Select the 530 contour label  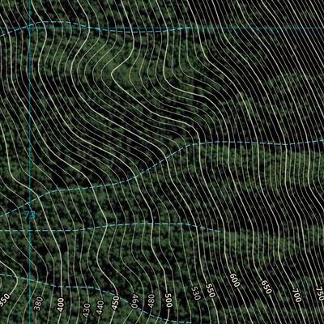pyautogui.click(x=195, y=293)
